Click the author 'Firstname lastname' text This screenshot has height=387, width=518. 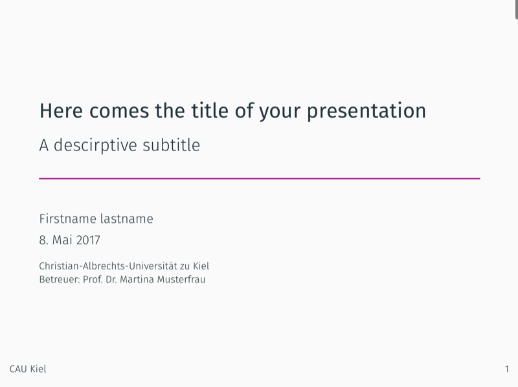96,219
